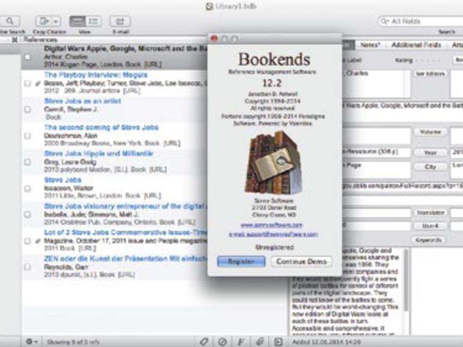Click the E-mail toolbar icon
Viewport: 463px width, 347px height.
point(120,21)
